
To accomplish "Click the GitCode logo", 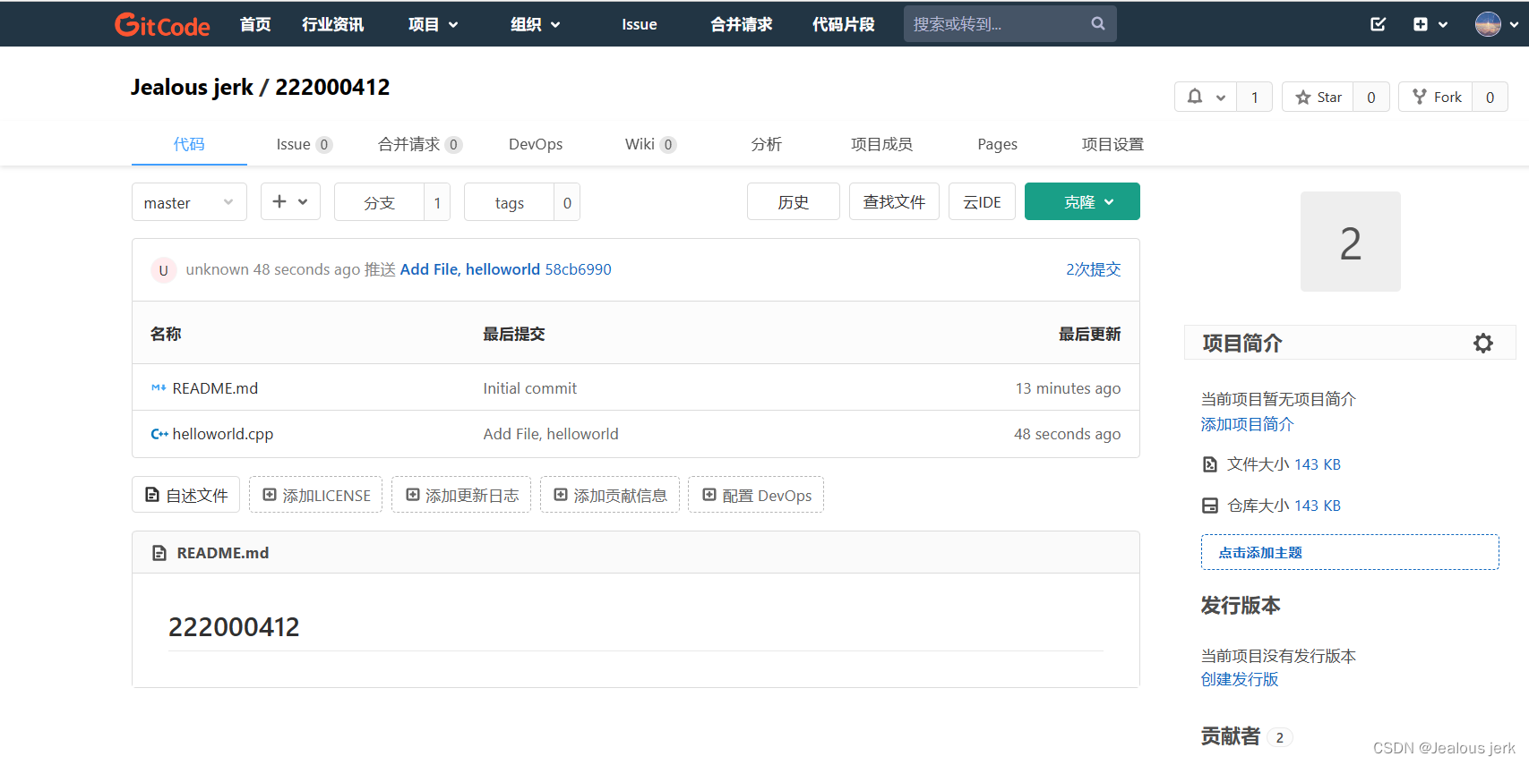I will (162, 24).
